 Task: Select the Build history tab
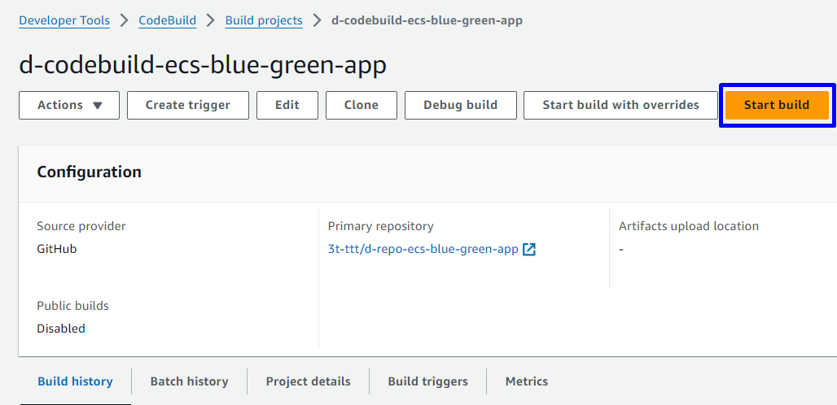point(75,381)
